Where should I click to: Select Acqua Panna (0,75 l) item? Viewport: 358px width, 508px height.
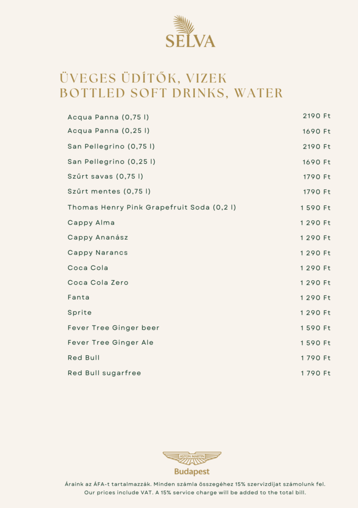[x=108, y=117]
